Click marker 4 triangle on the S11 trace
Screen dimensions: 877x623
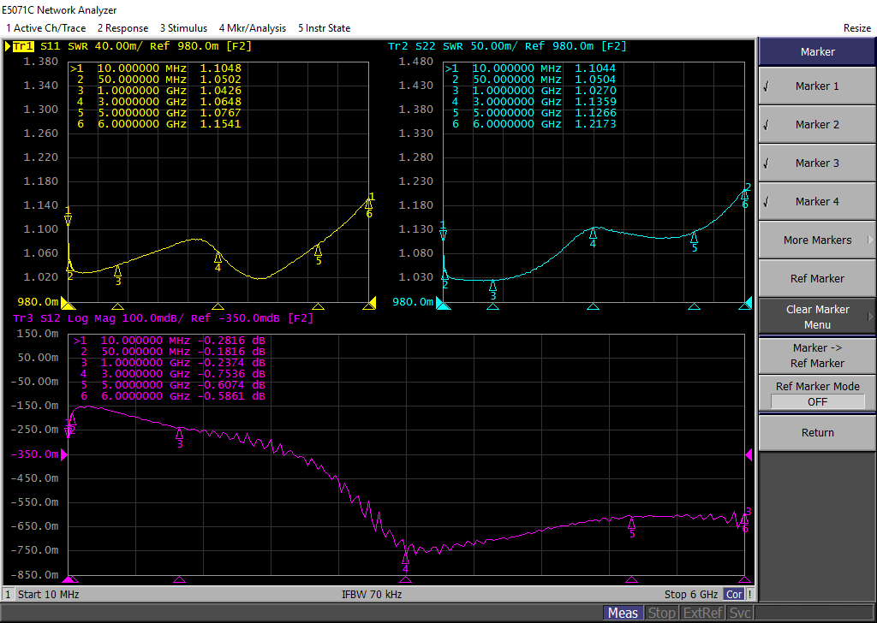218,256
